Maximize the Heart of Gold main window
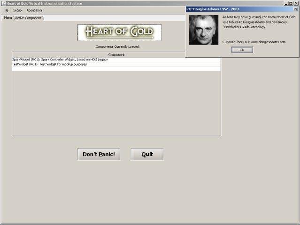 click(291, 3)
